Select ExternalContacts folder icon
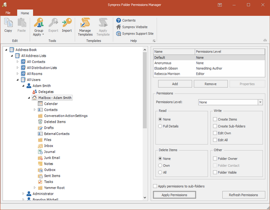 (x=40, y=134)
